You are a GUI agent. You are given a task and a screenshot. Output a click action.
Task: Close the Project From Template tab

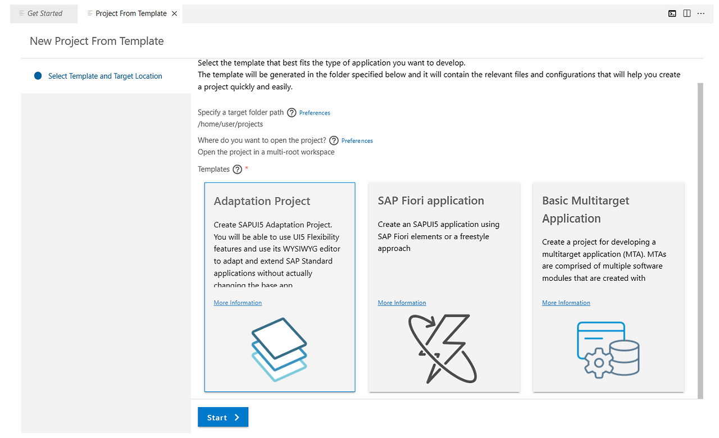coord(175,13)
